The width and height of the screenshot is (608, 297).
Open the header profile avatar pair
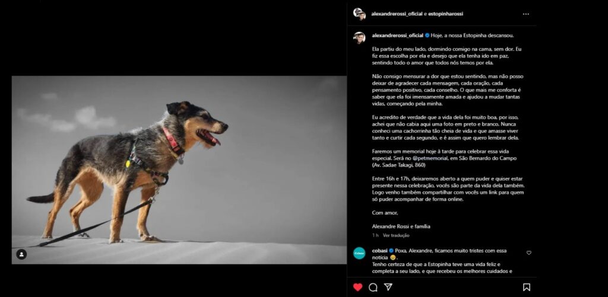(x=359, y=14)
